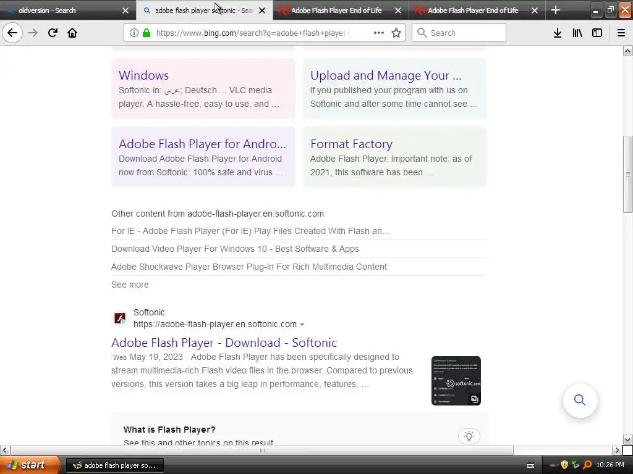Click the orange magnifier tray icon
The width and height of the screenshot is (633, 474).
point(587,465)
